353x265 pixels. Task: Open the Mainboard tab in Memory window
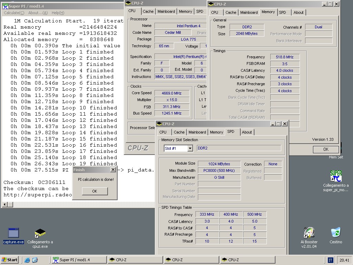249,12
